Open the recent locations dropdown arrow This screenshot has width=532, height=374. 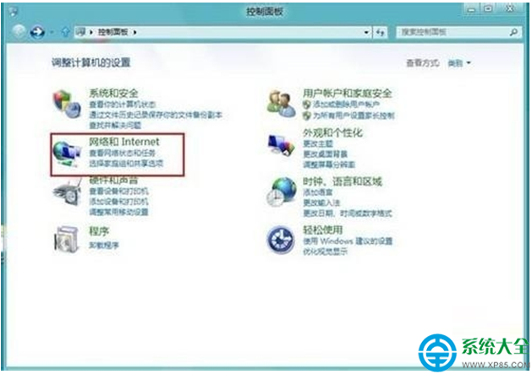coord(52,33)
